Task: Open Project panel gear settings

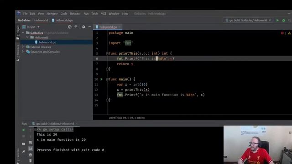Action: [83, 27]
